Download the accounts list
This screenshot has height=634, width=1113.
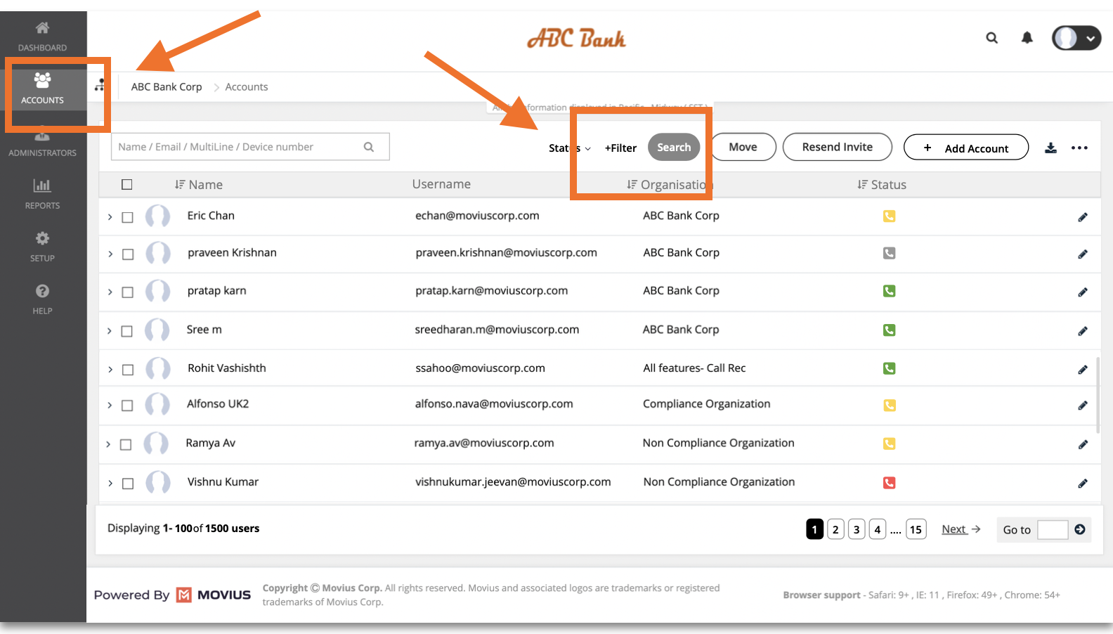click(x=1050, y=148)
